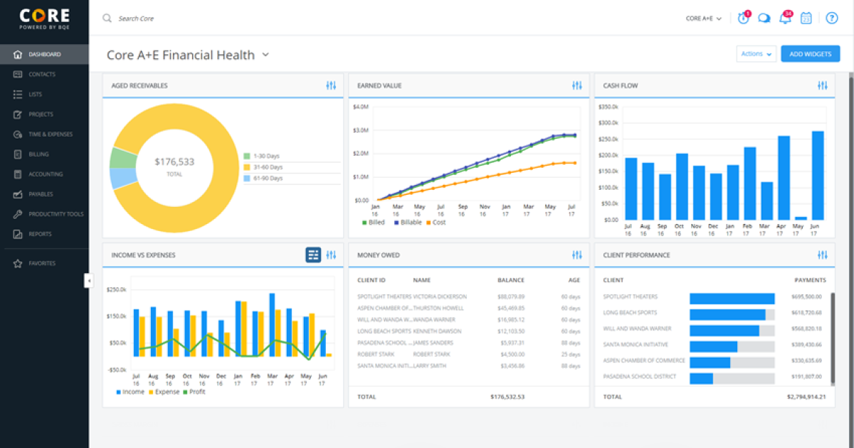Click the Jun 17 Cash Flow bar

818,175
